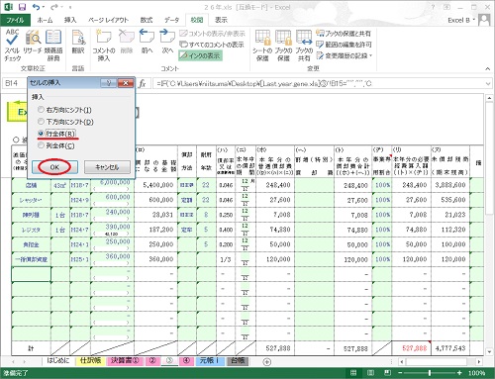Image resolution: width=495 pixels, height=379 pixels.
Task: Click コメントの表示/非表示 in the ribbon
Action: click(x=213, y=34)
